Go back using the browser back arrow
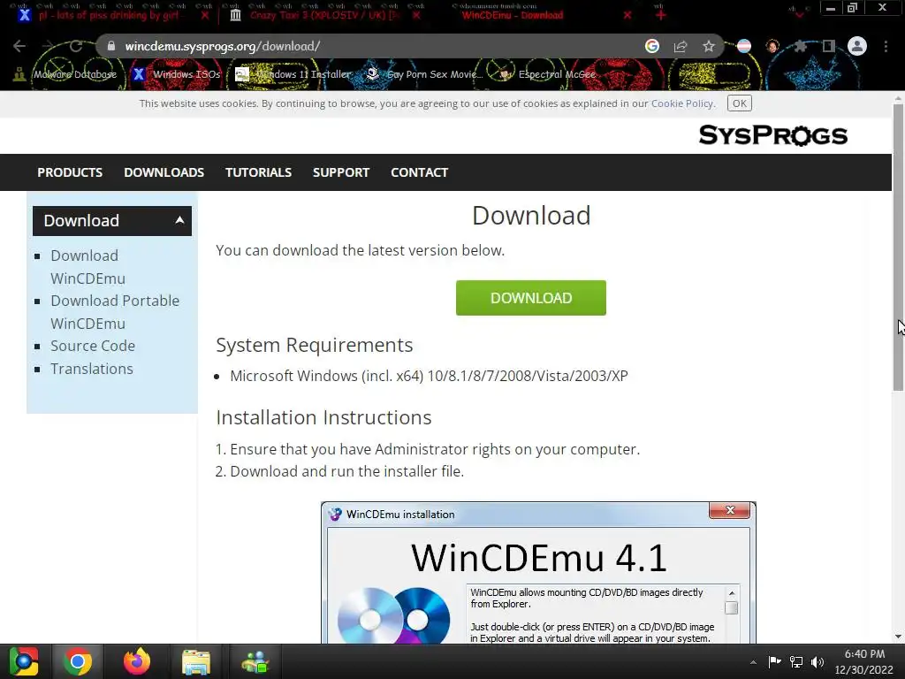 click(x=19, y=46)
